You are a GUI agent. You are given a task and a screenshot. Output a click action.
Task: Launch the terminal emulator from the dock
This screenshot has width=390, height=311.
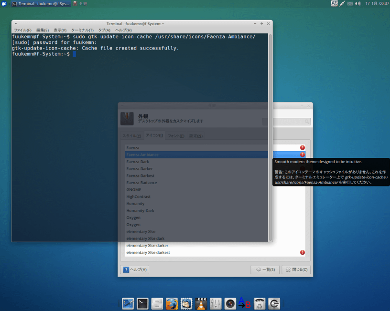[x=142, y=303]
